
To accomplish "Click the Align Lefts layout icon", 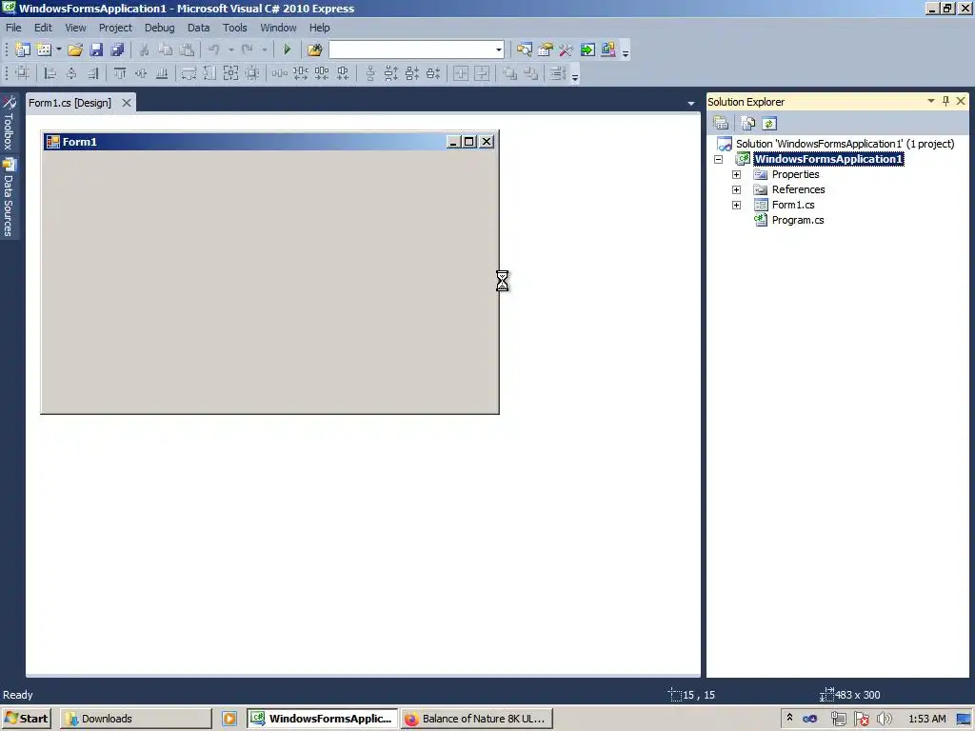I will click(x=50, y=73).
